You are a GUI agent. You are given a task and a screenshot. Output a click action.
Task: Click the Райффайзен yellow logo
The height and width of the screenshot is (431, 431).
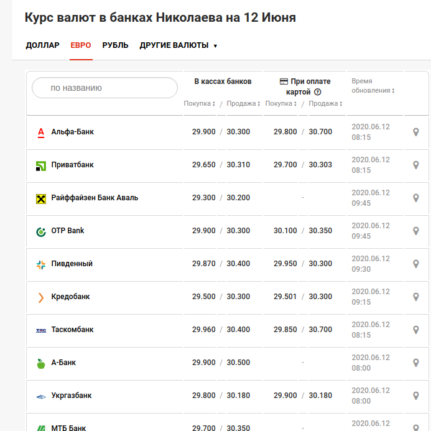pyautogui.click(x=41, y=199)
